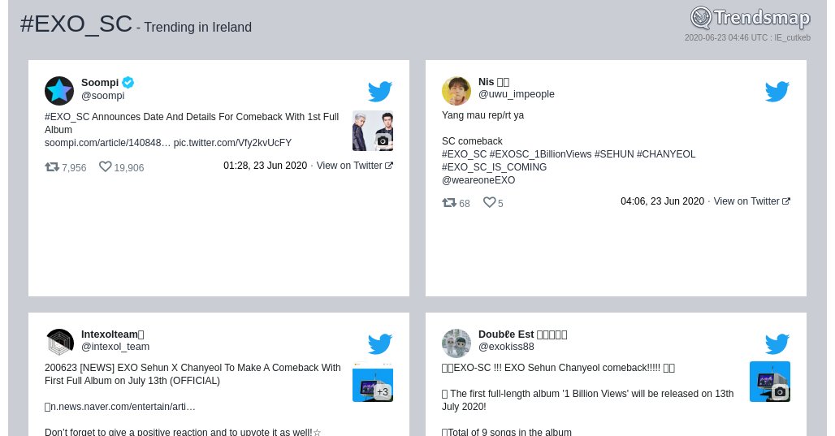Open View on Twitter for Soompi's tweet
The width and height of the screenshot is (835, 436).
355,166
